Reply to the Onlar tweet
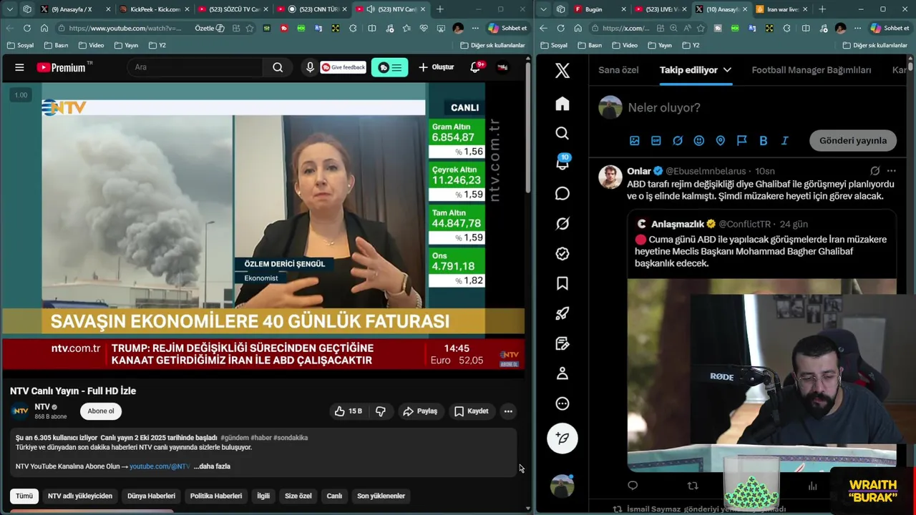 tap(633, 486)
